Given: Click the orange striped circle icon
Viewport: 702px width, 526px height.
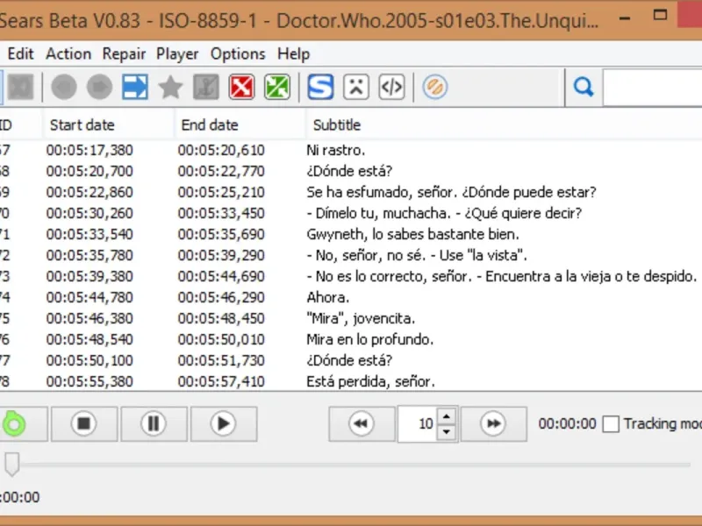Looking at the screenshot, I should 435,87.
